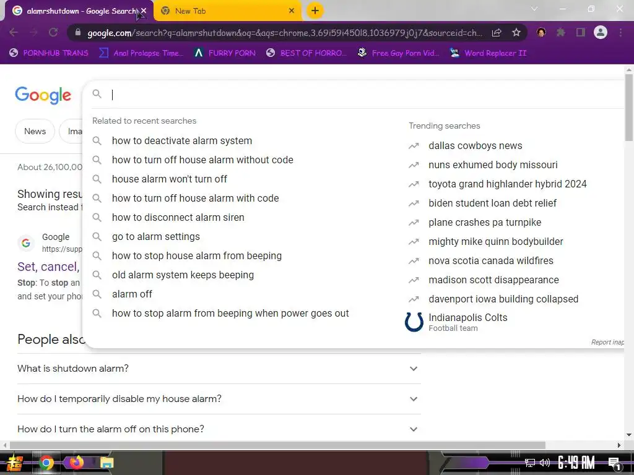
Task: Open the Chrome profile avatar
Action: [601, 32]
